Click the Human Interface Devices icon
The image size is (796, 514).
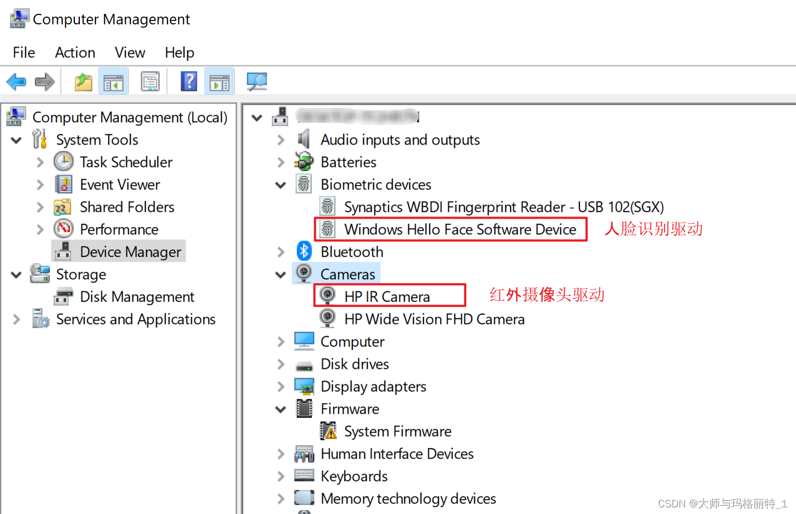[304, 454]
